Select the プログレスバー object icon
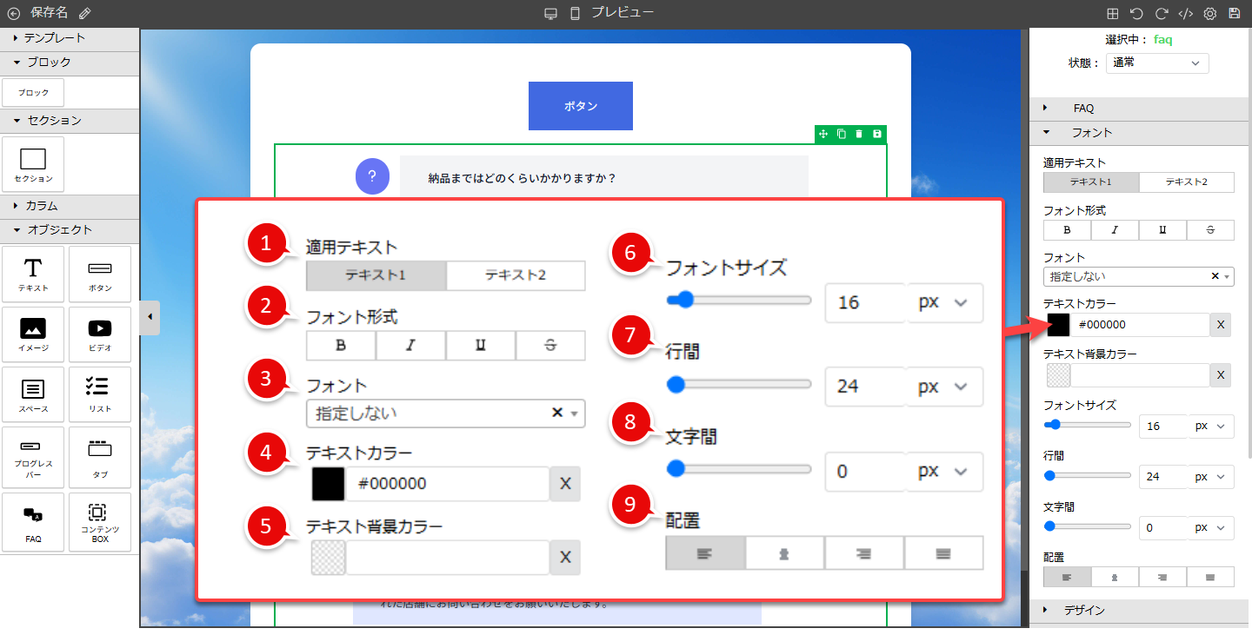The width and height of the screenshot is (1252, 635). [x=33, y=456]
